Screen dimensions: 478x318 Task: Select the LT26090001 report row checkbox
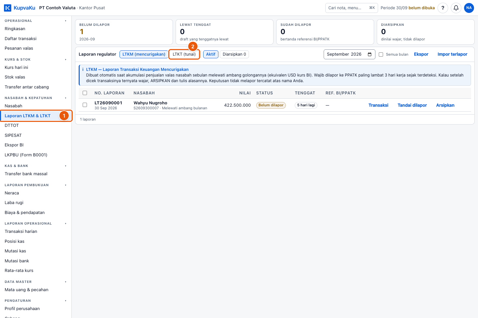[x=85, y=105]
